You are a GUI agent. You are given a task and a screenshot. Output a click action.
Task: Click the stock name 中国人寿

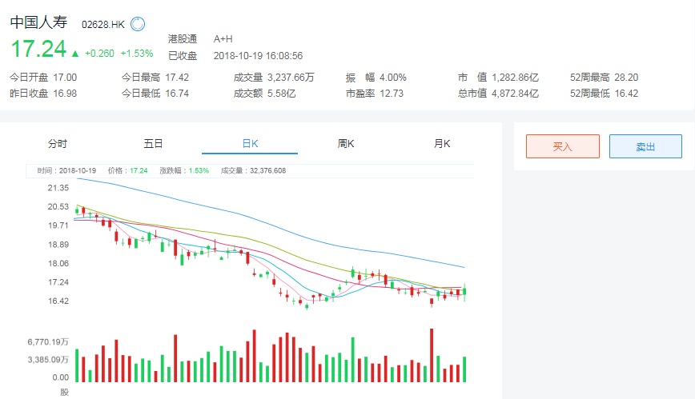[x=39, y=23]
